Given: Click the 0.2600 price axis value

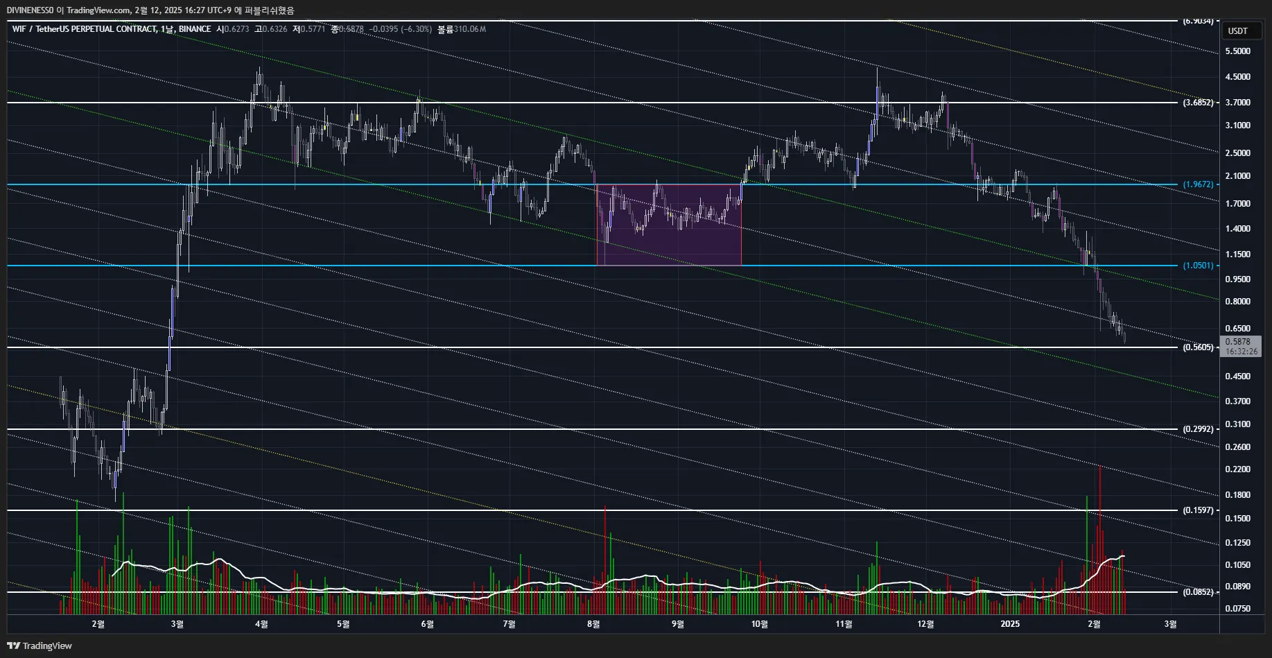Looking at the screenshot, I should 1238,447.
